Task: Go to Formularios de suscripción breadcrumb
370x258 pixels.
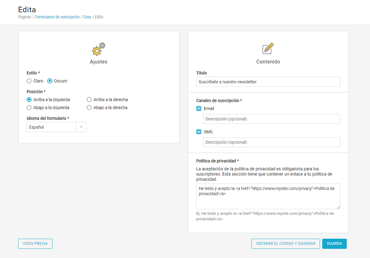Action: point(57,17)
